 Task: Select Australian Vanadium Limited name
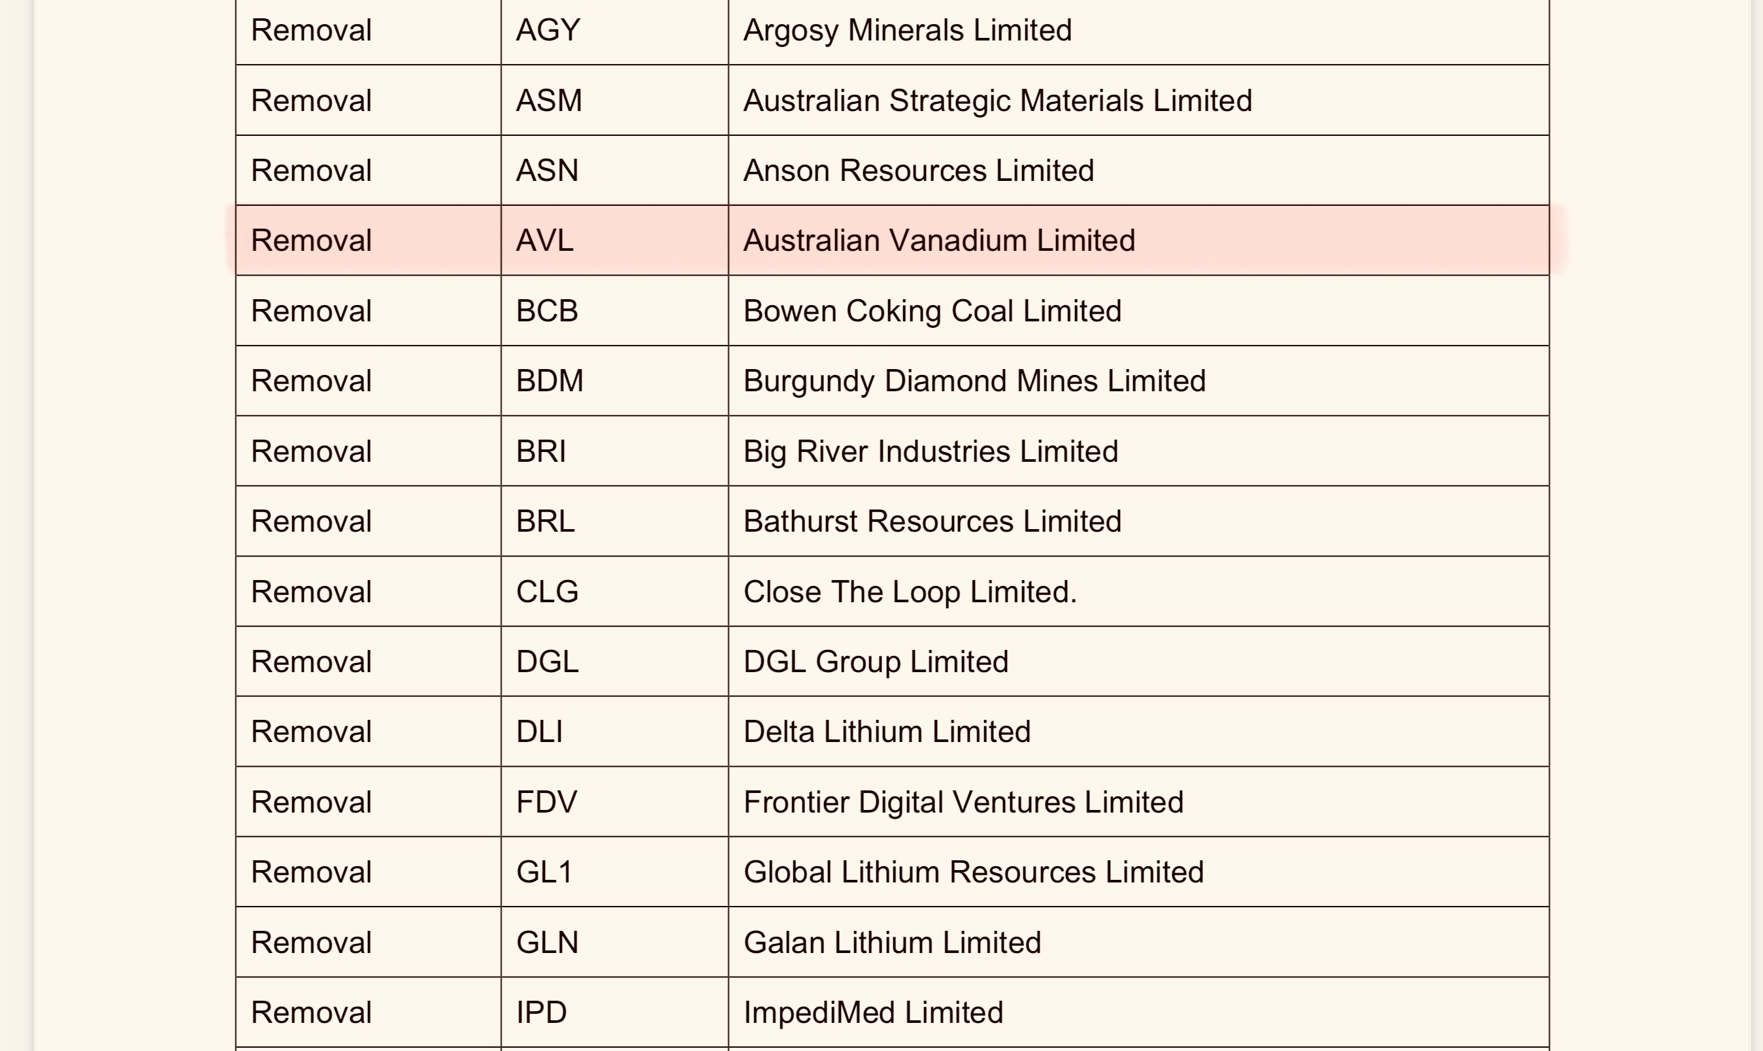pos(939,241)
